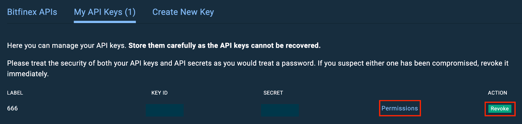Click the word 'immediately.' in the notice

click(28, 74)
